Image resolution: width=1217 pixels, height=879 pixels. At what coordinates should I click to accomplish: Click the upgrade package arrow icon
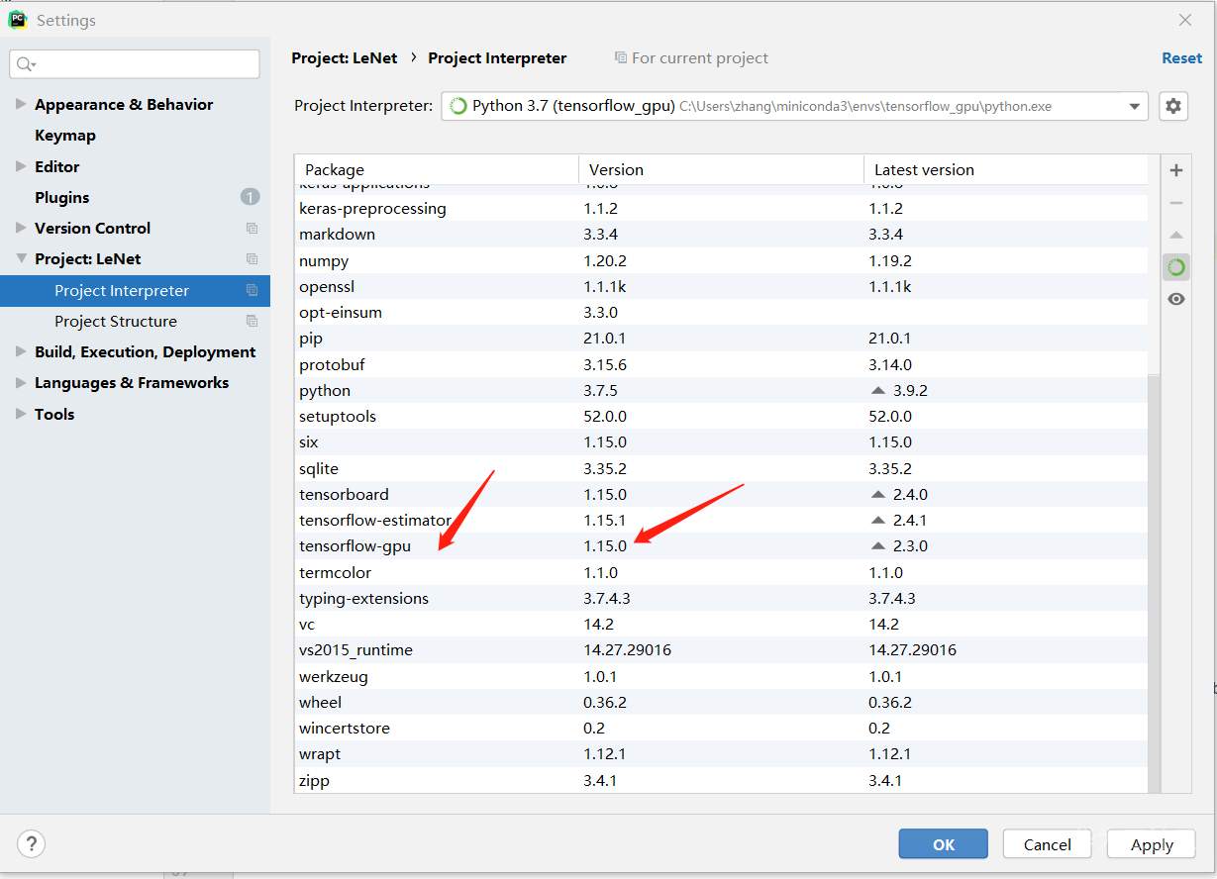click(x=1176, y=236)
